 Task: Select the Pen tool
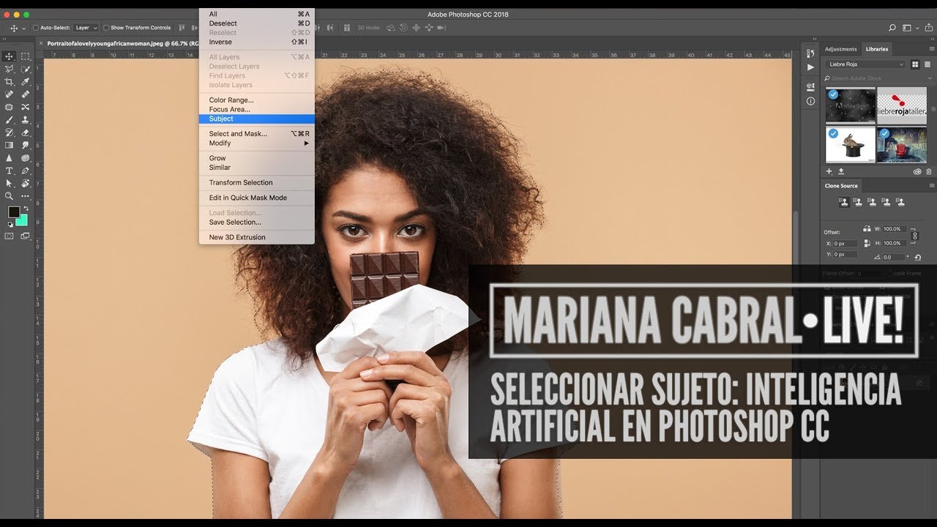click(25, 171)
